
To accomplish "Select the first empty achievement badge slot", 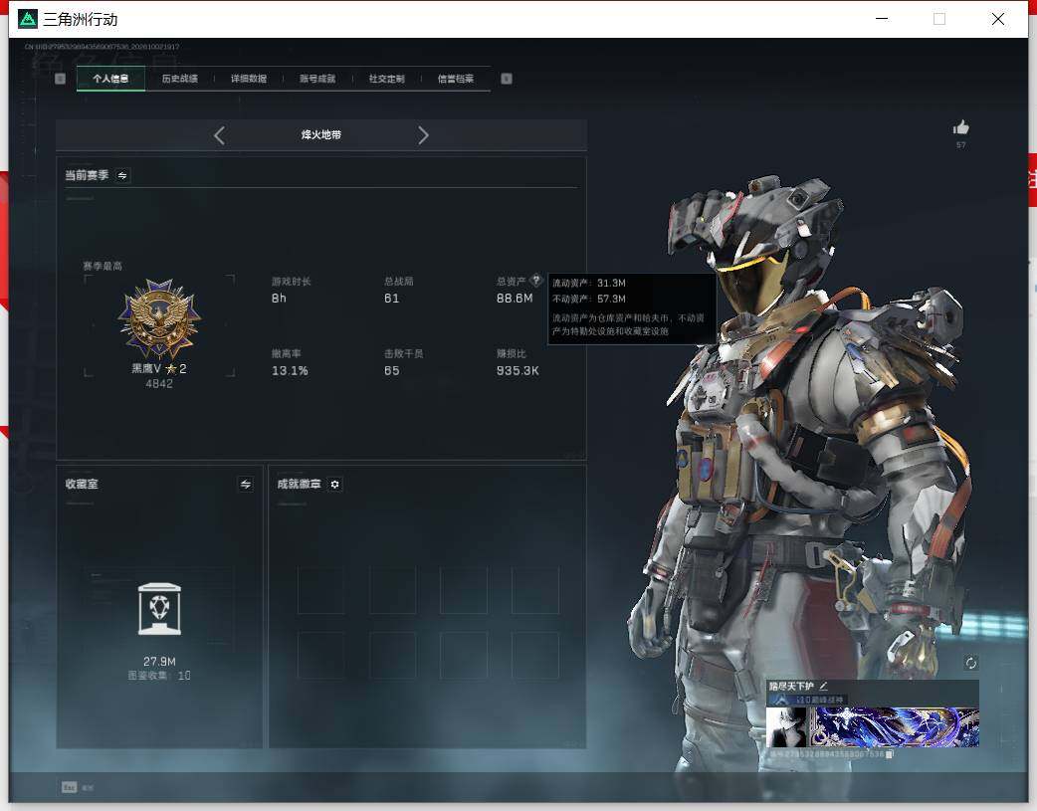I will point(320,590).
